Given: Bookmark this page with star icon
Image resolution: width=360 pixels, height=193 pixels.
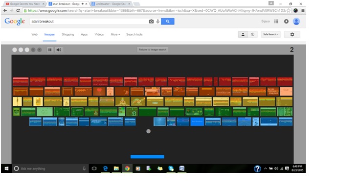Looking at the screenshot, I should click(289, 11).
